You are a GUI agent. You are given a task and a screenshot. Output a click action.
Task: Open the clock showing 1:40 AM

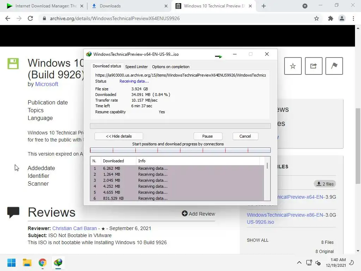pos(336,263)
